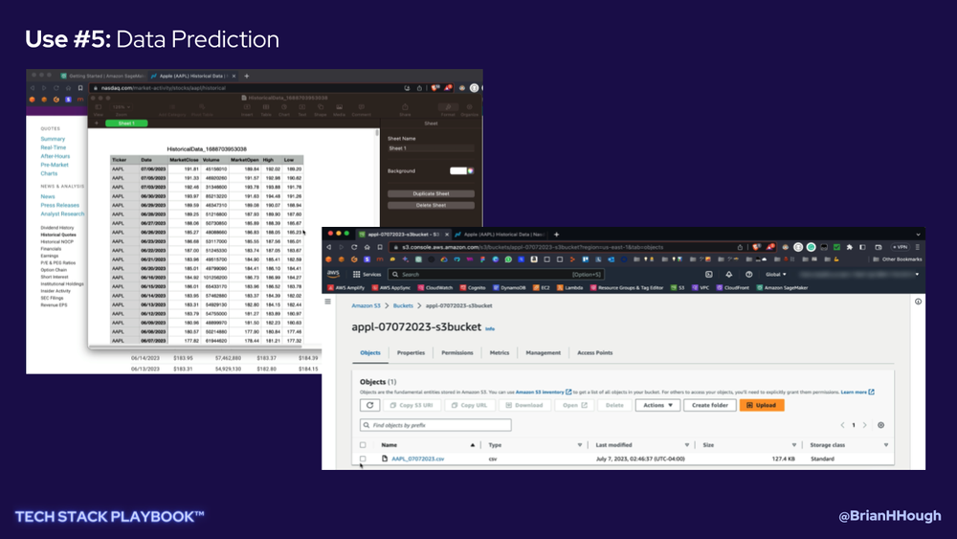Switch to the Management tab
Screen dimensions: 957x539
[544, 353]
